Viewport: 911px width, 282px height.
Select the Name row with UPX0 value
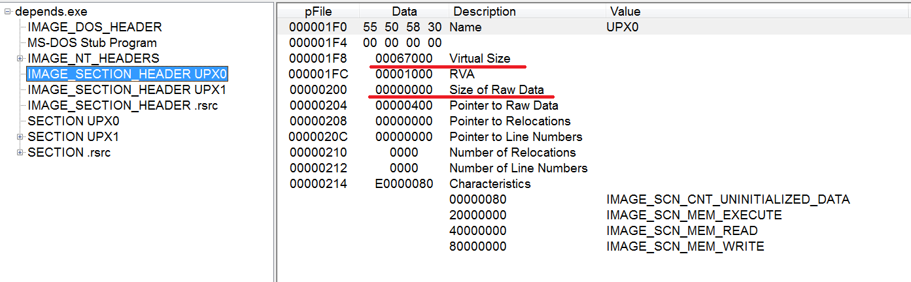click(593, 27)
